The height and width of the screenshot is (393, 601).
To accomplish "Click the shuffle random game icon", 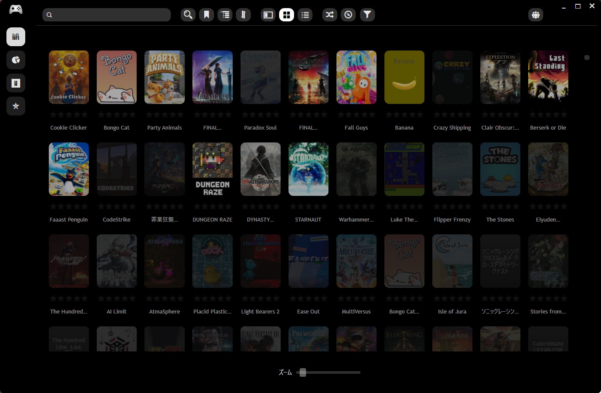I will coord(330,15).
